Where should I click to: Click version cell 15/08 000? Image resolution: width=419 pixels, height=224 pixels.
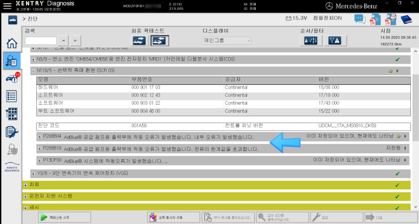(x=328, y=87)
